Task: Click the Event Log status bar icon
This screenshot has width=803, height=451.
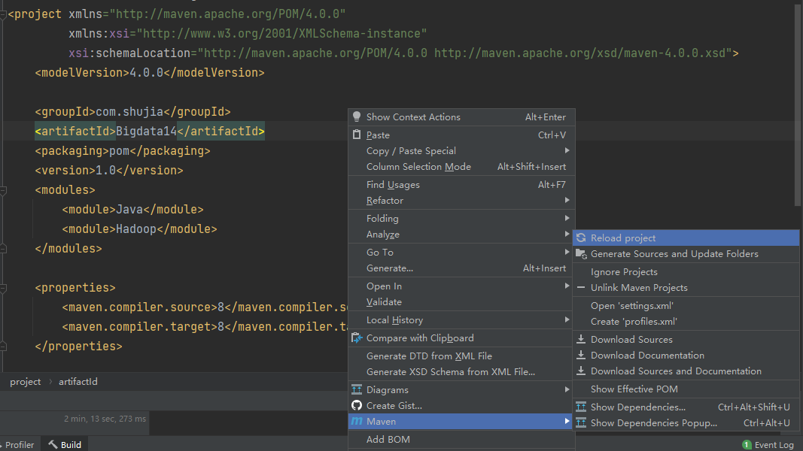Action: click(747, 445)
